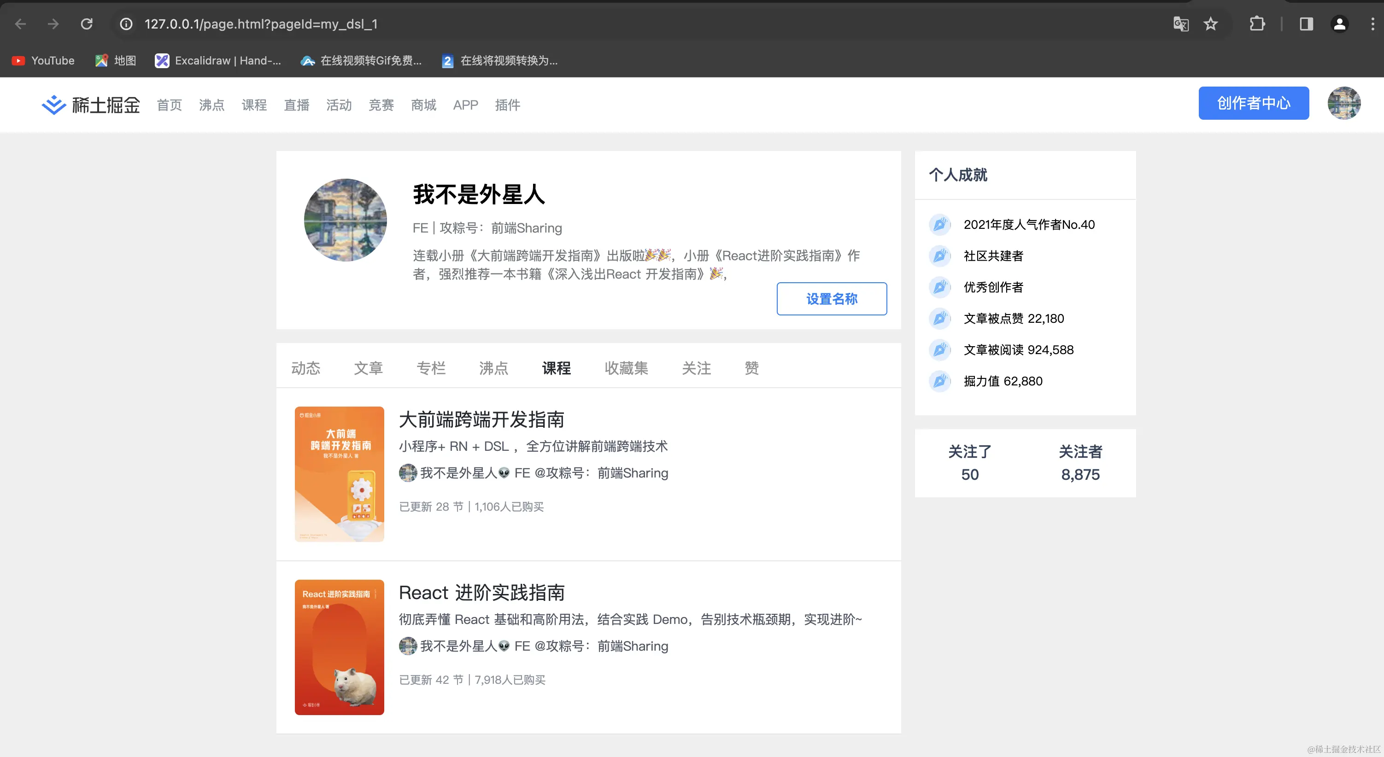The height and width of the screenshot is (757, 1384).
Task: Click text 已更新 42 节 | 7,918人已购买
Action: (x=472, y=680)
